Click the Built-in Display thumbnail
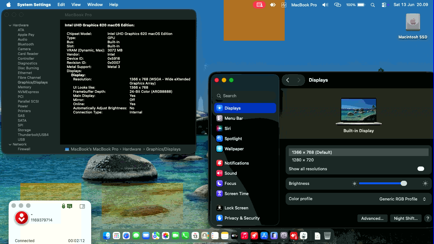The height and width of the screenshot is (244, 434). [358, 112]
